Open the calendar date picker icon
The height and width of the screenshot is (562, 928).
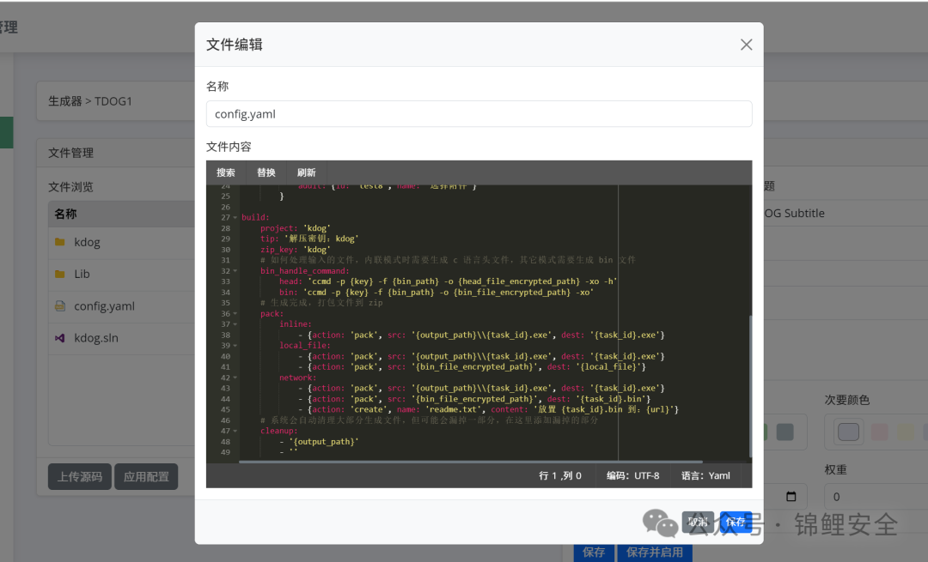791,497
